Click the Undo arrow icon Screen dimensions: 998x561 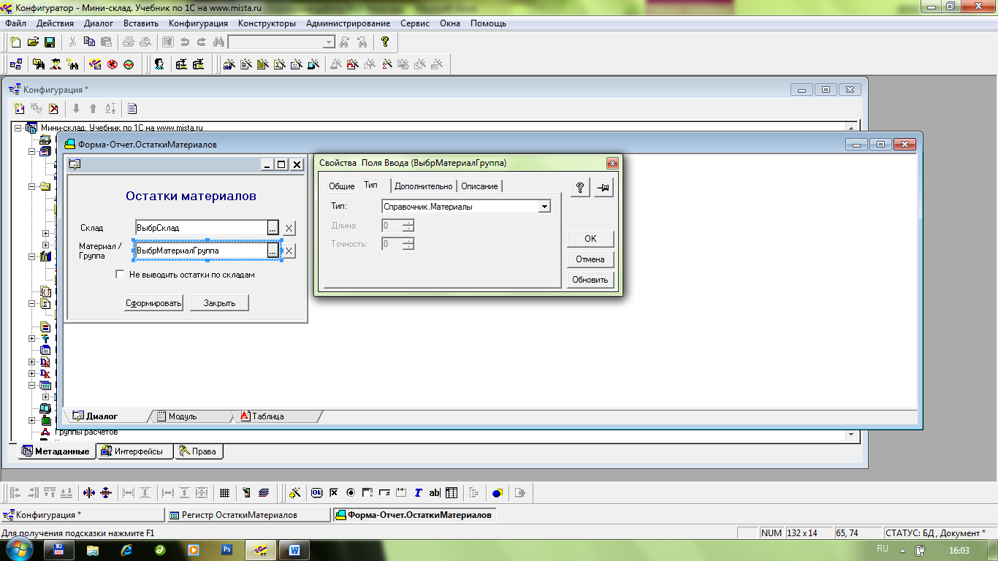[x=185, y=42]
